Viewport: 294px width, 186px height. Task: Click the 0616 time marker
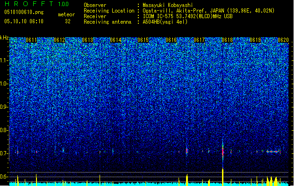171,40
